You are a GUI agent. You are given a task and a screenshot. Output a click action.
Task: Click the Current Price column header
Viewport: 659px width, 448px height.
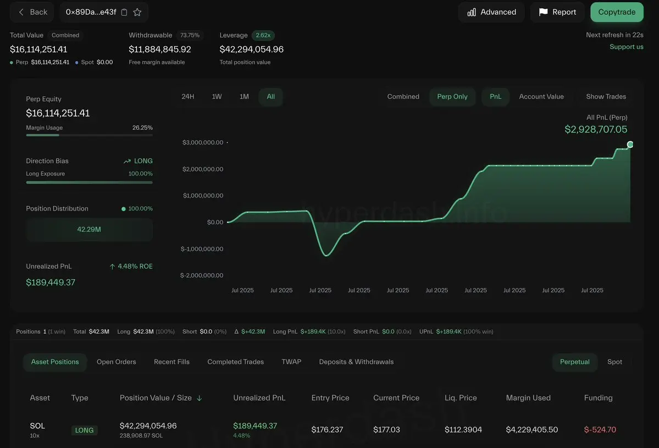pyautogui.click(x=396, y=398)
